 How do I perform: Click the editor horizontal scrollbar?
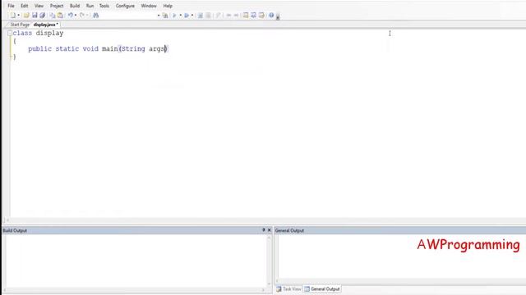coord(265,220)
